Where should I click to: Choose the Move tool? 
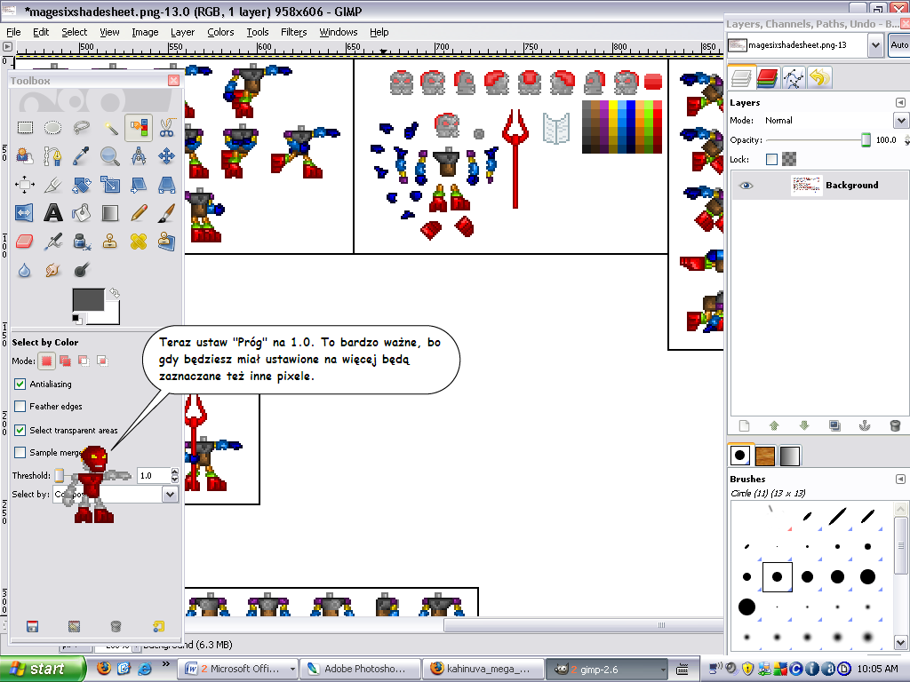(166, 156)
